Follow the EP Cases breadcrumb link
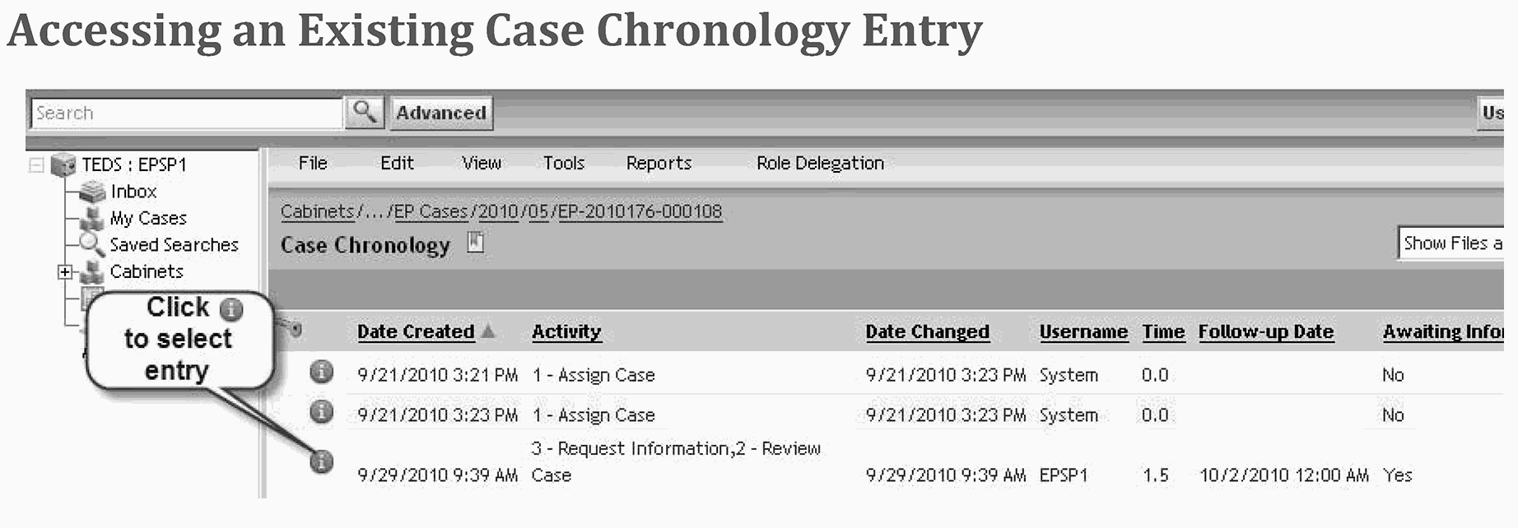This screenshot has height=528, width=1518. pos(431,211)
